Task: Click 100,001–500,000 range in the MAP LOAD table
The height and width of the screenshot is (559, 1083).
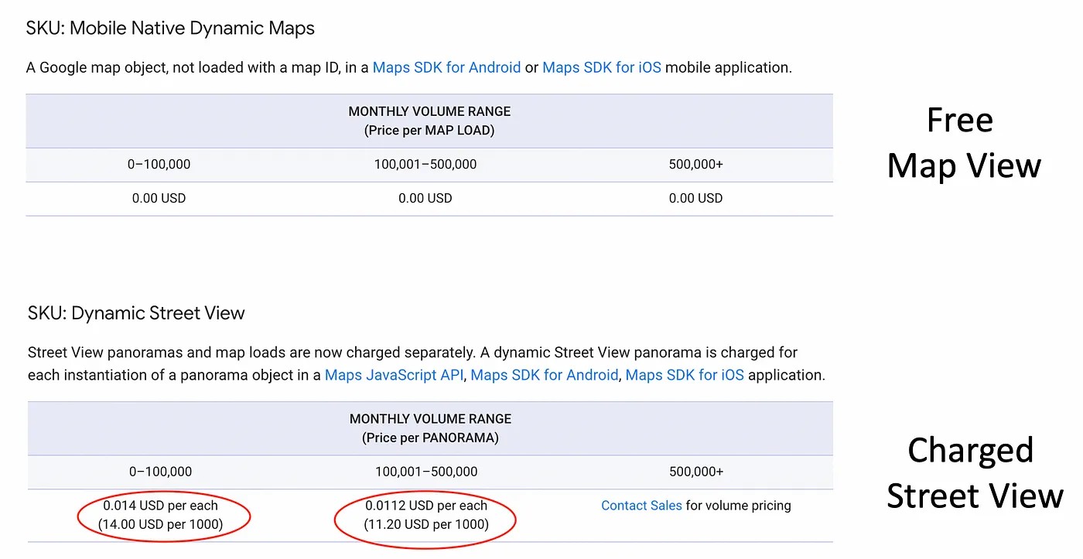Action: 425,164
